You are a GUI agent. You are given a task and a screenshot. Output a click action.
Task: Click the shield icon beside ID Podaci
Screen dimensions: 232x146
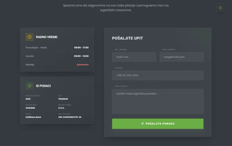(x=30, y=86)
